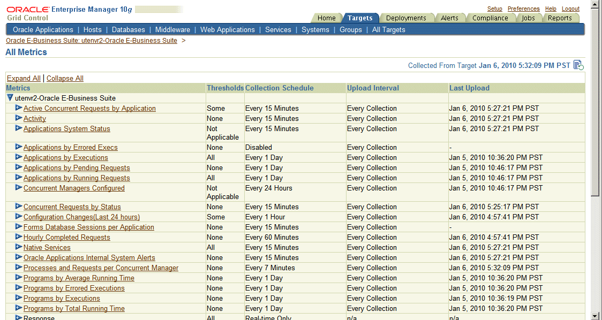602x320 pixels.
Task: Open Concurrent Managers Configured link
Action: click(74, 188)
